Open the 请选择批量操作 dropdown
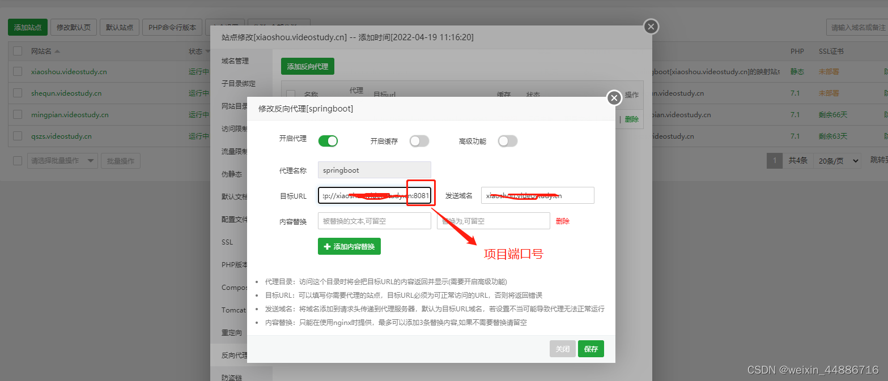 tap(62, 160)
